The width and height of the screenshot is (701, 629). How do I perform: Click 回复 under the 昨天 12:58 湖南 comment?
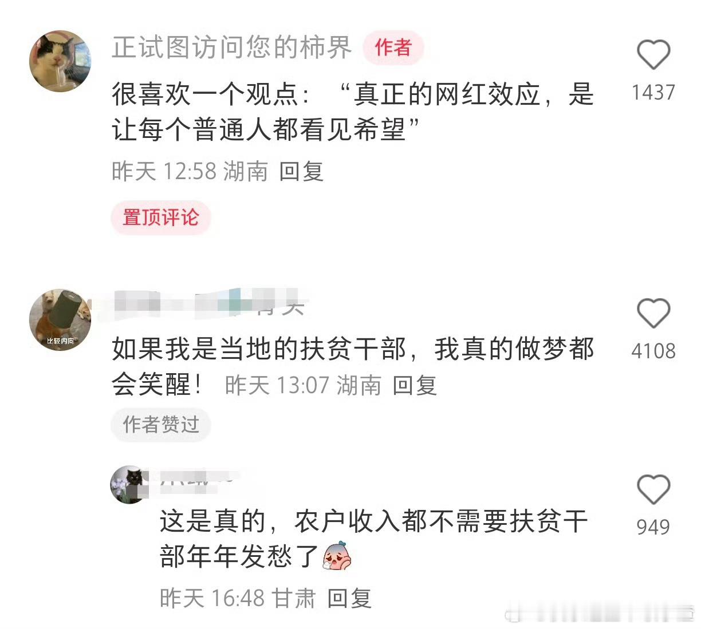(x=301, y=171)
